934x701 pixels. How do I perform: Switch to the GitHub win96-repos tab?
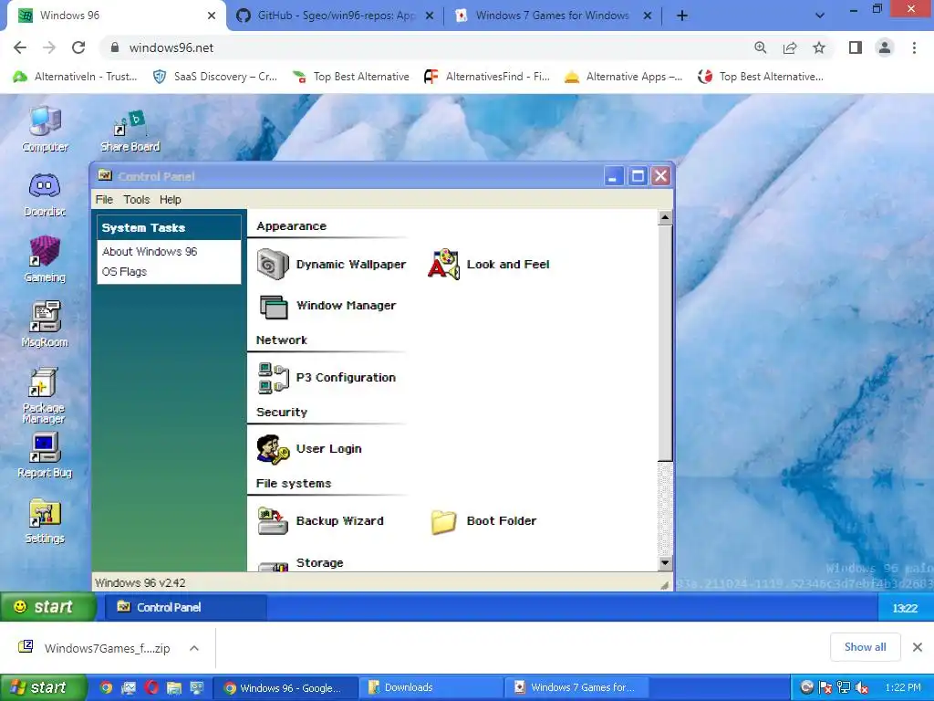[335, 16]
